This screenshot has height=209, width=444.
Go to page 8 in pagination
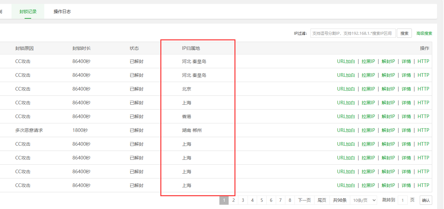tap(290, 200)
